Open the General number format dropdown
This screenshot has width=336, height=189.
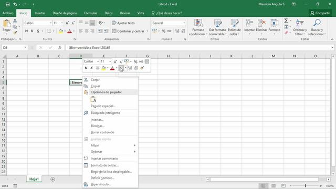tap(184, 23)
